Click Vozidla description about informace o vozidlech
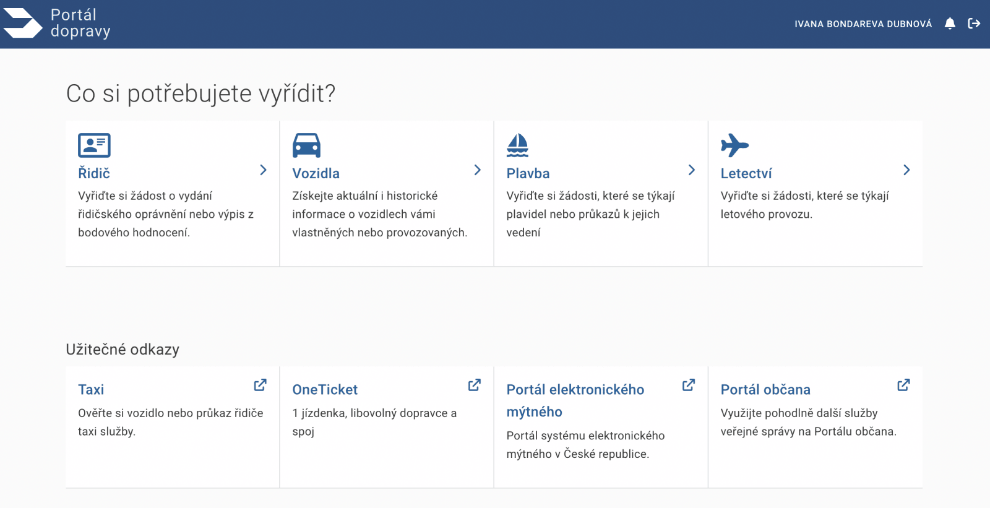This screenshot has height=508, width=990. tap(379, 214)
